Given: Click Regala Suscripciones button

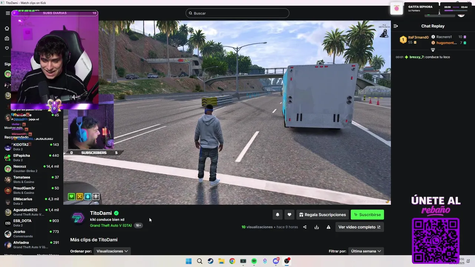Looking at the screenshot, I should pos(322,215).
